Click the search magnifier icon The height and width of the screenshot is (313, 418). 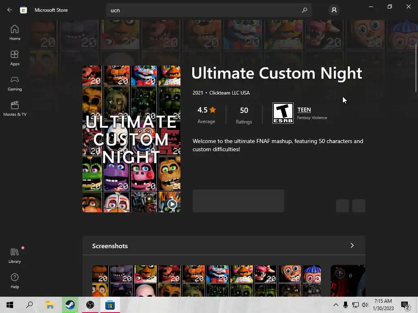coord(305,10)
